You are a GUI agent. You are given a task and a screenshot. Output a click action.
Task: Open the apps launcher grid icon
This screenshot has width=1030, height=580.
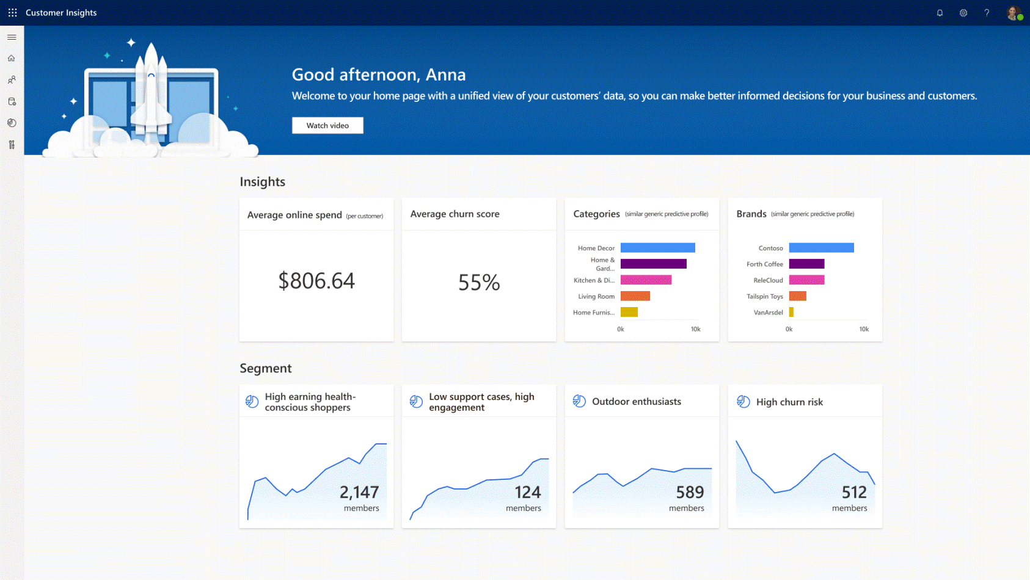pyautogui.click(x=12, y=12)
